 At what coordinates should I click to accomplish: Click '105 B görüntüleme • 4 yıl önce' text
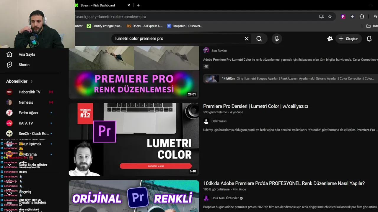[224, 189]
